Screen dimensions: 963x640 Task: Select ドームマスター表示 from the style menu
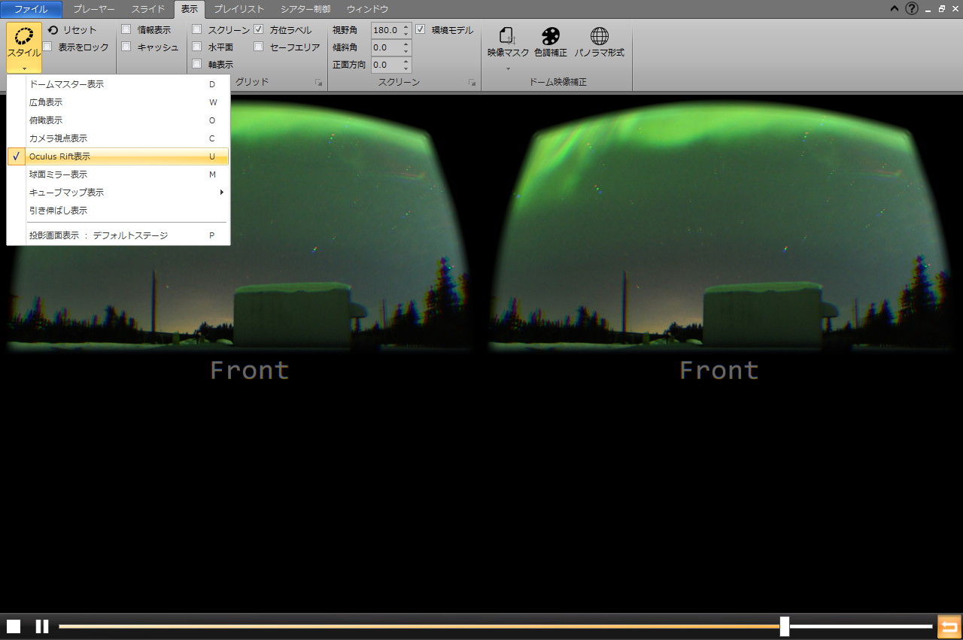[118, 84]
